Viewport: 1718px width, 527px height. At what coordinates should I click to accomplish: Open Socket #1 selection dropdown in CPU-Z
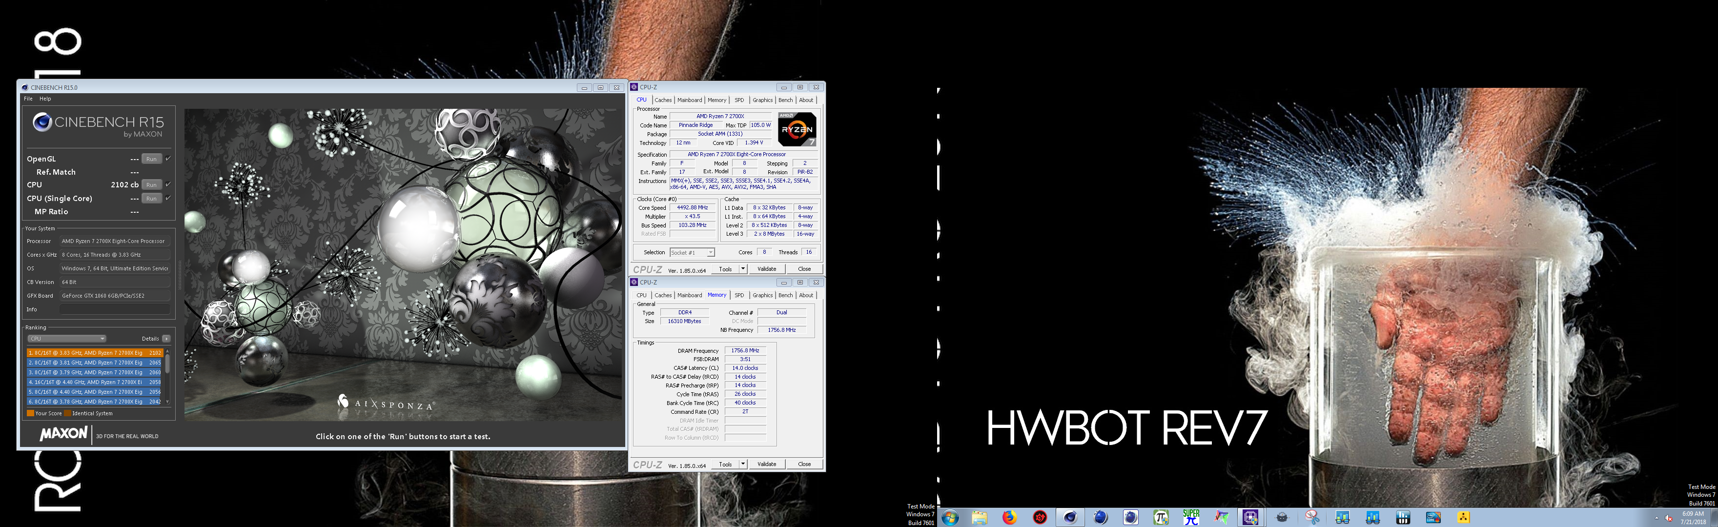[692, 253]
